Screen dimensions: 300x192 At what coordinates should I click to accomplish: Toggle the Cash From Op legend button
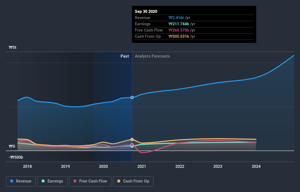133,181
